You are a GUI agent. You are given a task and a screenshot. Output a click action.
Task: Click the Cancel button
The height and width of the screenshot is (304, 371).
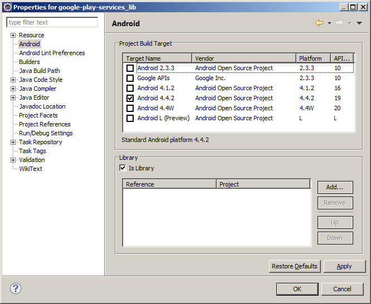[x=342, y=289]
